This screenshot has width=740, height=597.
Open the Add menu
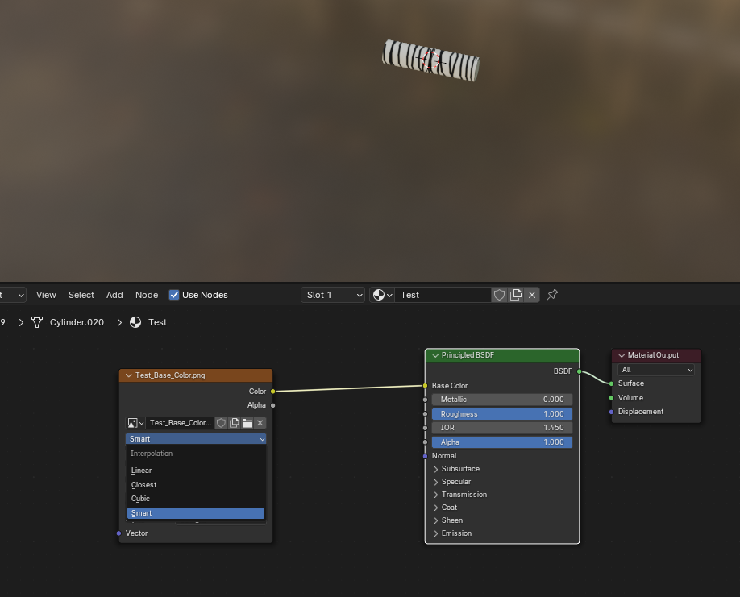114,295
